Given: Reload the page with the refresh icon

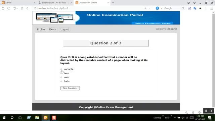Looking at the screenshot, I should (9, 8).
